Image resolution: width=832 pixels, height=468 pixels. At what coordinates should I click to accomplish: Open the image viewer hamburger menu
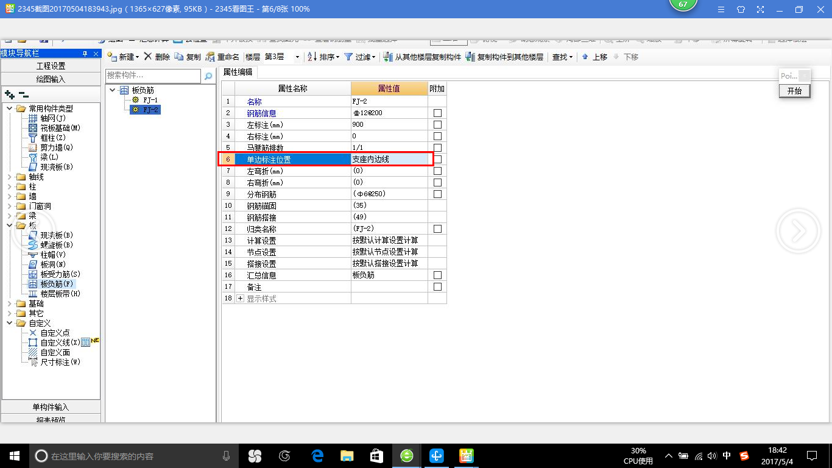[721, 9]
